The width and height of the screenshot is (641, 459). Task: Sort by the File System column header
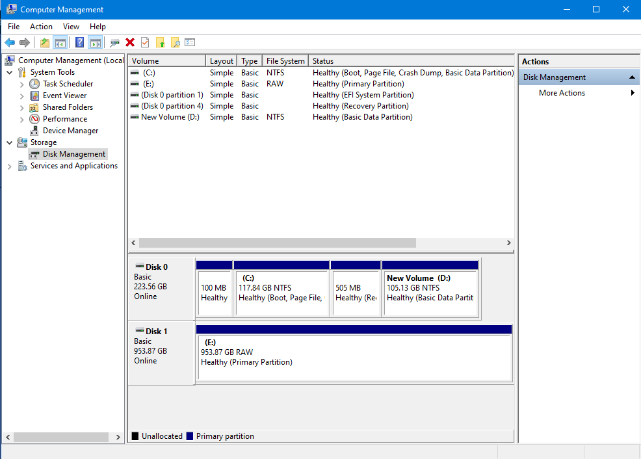coord(285,61)
